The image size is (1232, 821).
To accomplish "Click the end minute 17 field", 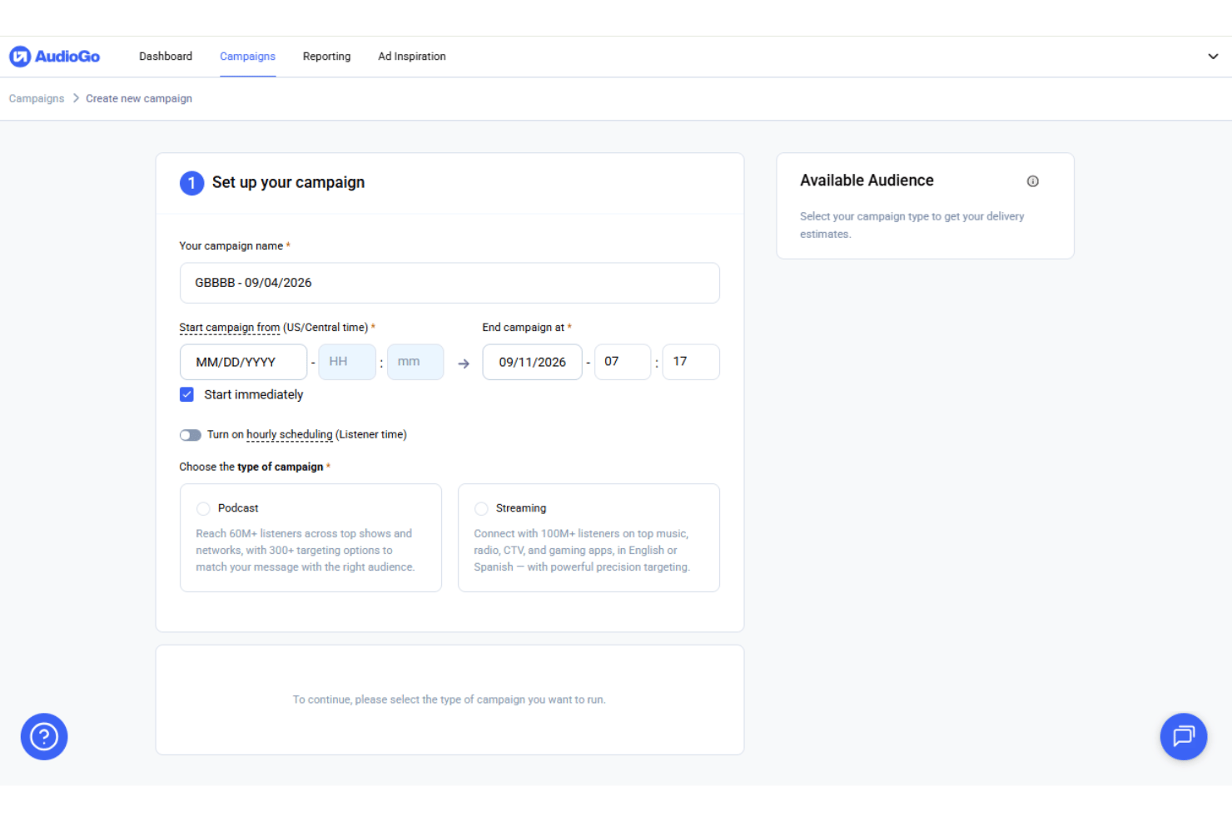I will tap(691, 362).
